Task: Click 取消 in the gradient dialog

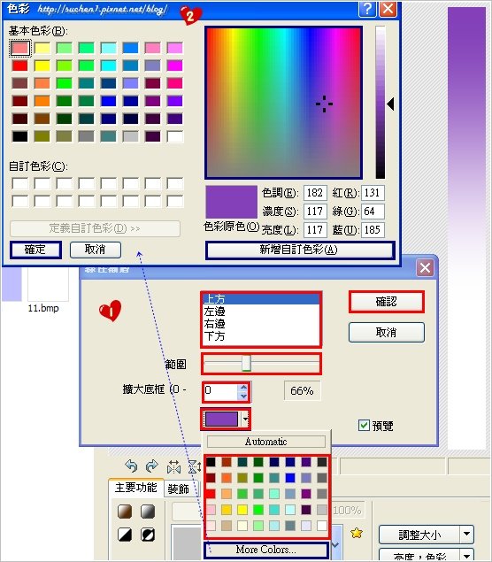Action: point(387,332)
